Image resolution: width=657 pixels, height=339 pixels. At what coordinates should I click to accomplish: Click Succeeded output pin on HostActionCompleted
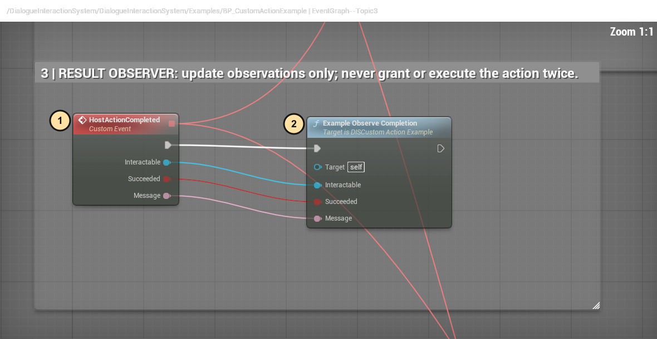(x=167, y=179)
